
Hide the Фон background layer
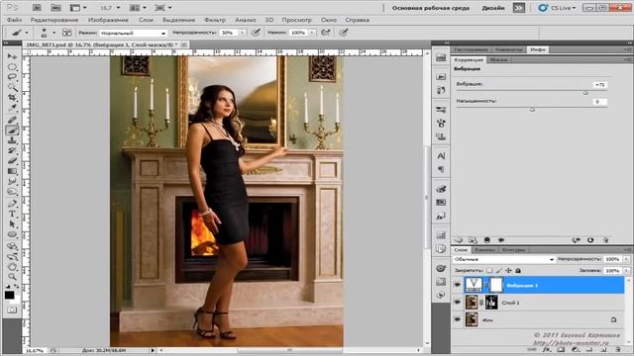coord(458,319)
